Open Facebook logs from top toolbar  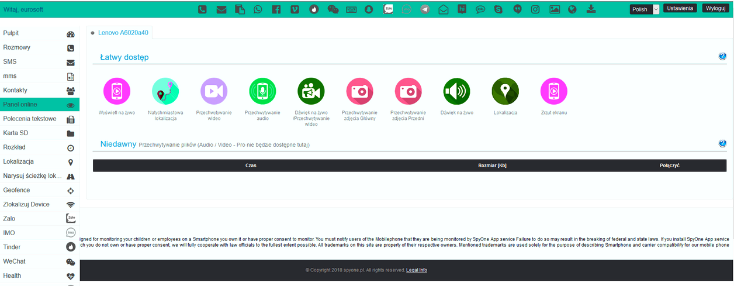point(276,9)
